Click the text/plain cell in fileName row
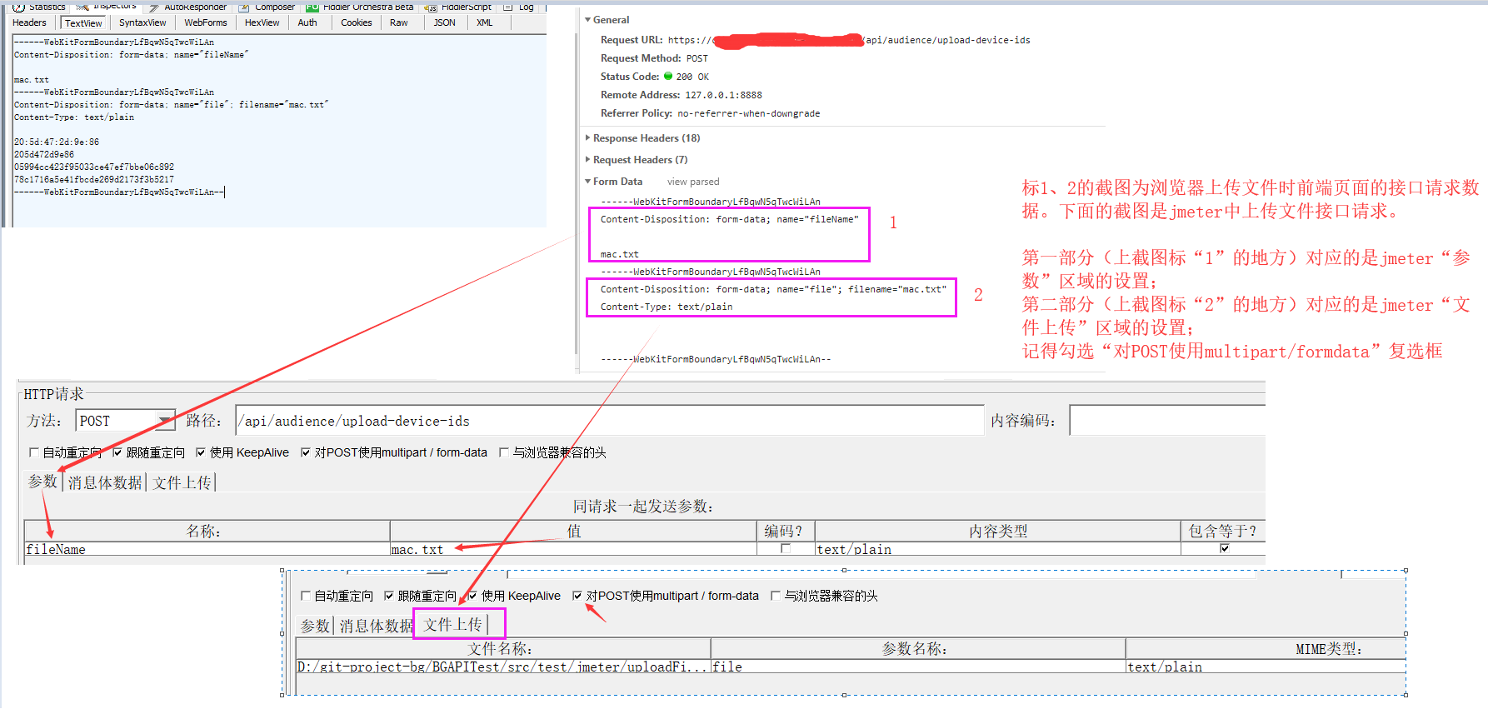Image resolution: width=1488 pixels, height=709 pixels. (997, 549)
